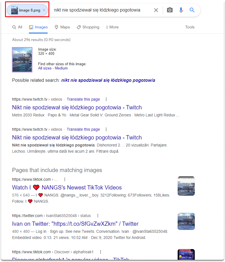Click the Medium size link
The height and width of the screenshot is (262, 225).
point(61,68)
